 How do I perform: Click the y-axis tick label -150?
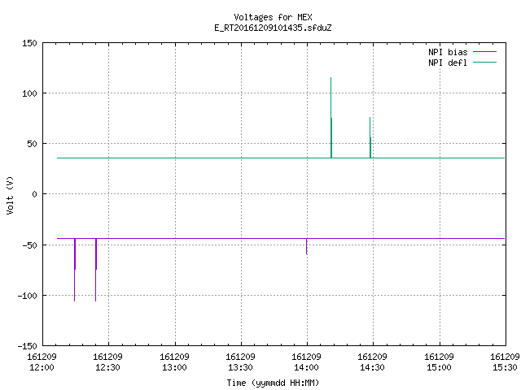click(x=27, y=346)
